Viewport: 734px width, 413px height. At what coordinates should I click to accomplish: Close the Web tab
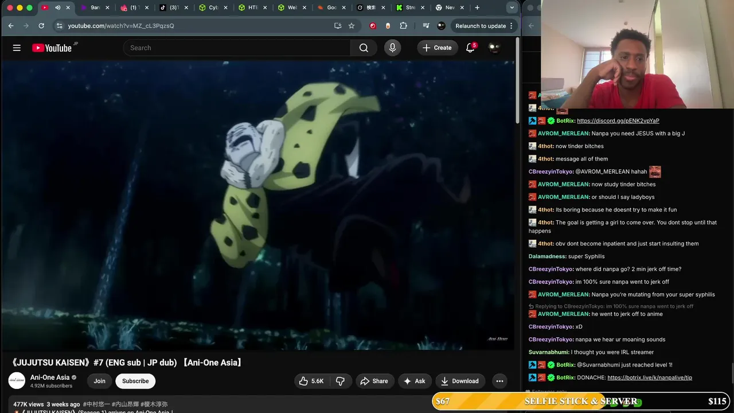point(304,7)
